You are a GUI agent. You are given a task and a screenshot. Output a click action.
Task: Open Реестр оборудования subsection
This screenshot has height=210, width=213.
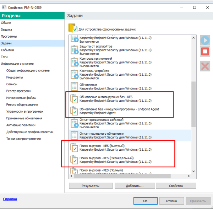point(22,104)
